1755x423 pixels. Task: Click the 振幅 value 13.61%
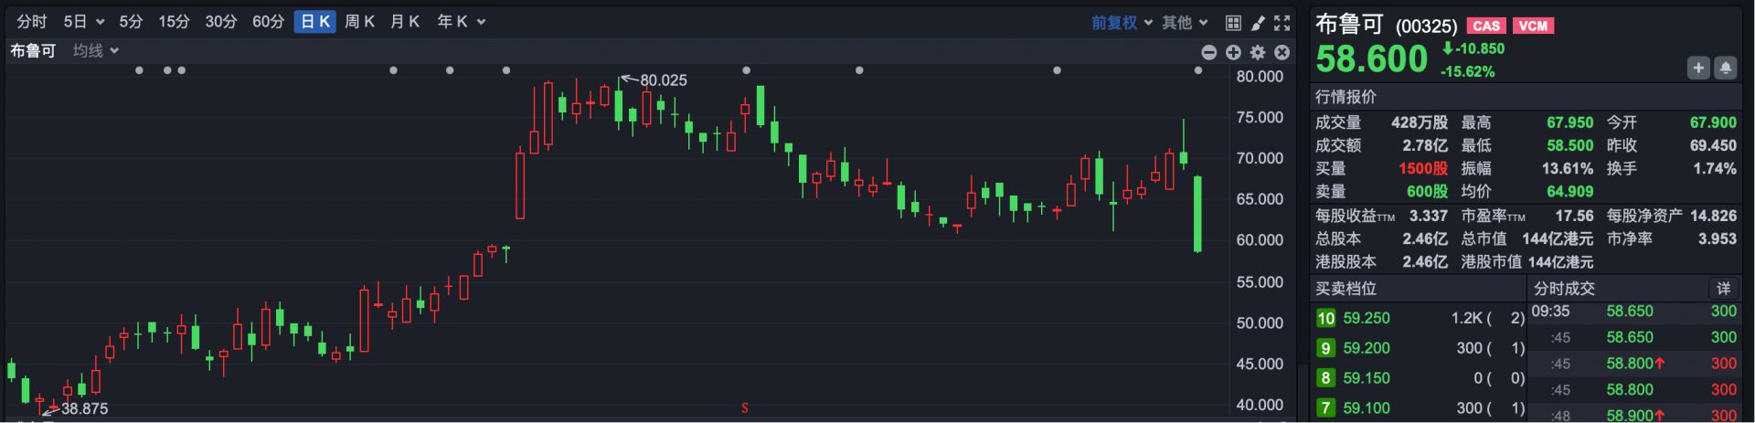(x=1568, y=169)
